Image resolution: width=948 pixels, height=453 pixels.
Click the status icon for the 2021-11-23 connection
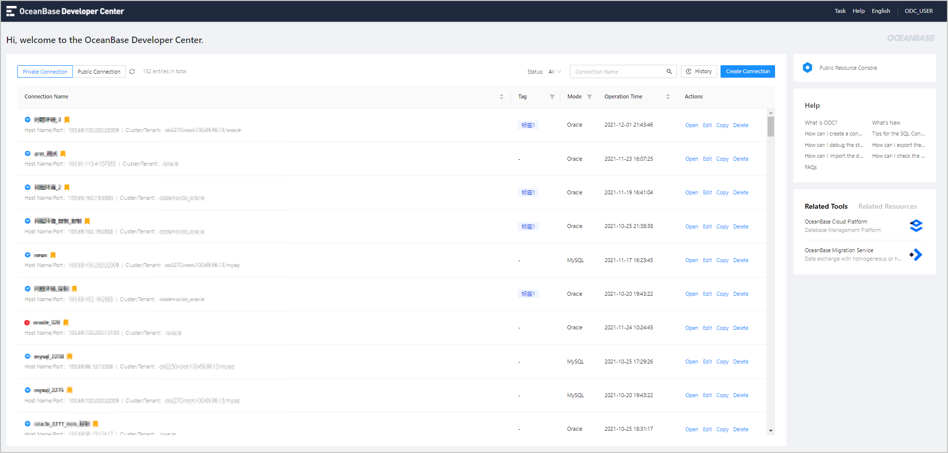pos(28,153)
